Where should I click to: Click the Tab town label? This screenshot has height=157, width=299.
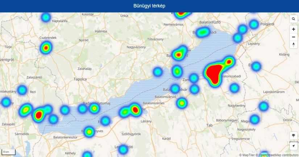point(209,125)
